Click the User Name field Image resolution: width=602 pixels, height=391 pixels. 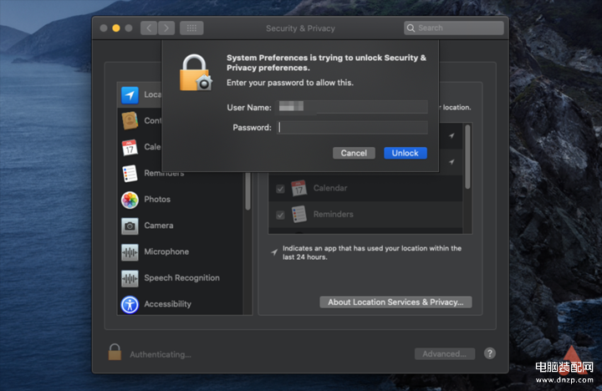[352, 107]
